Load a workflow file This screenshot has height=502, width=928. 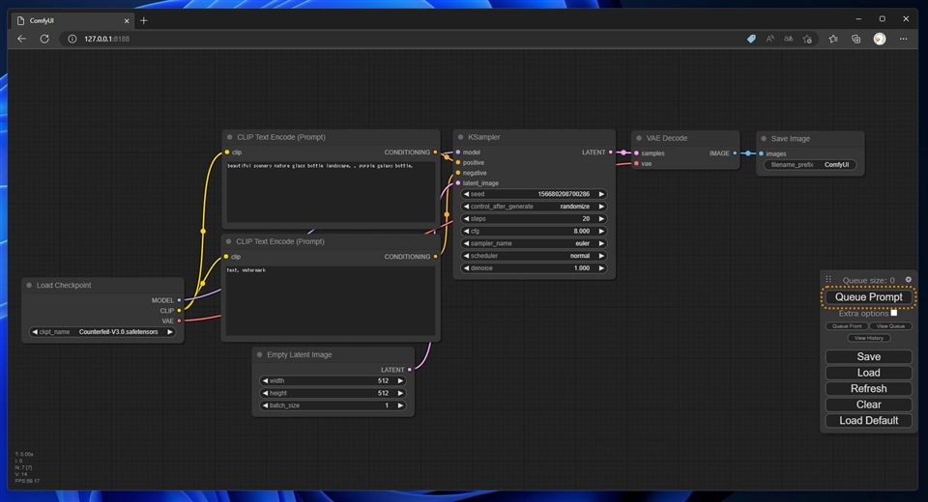click(868, 373)
